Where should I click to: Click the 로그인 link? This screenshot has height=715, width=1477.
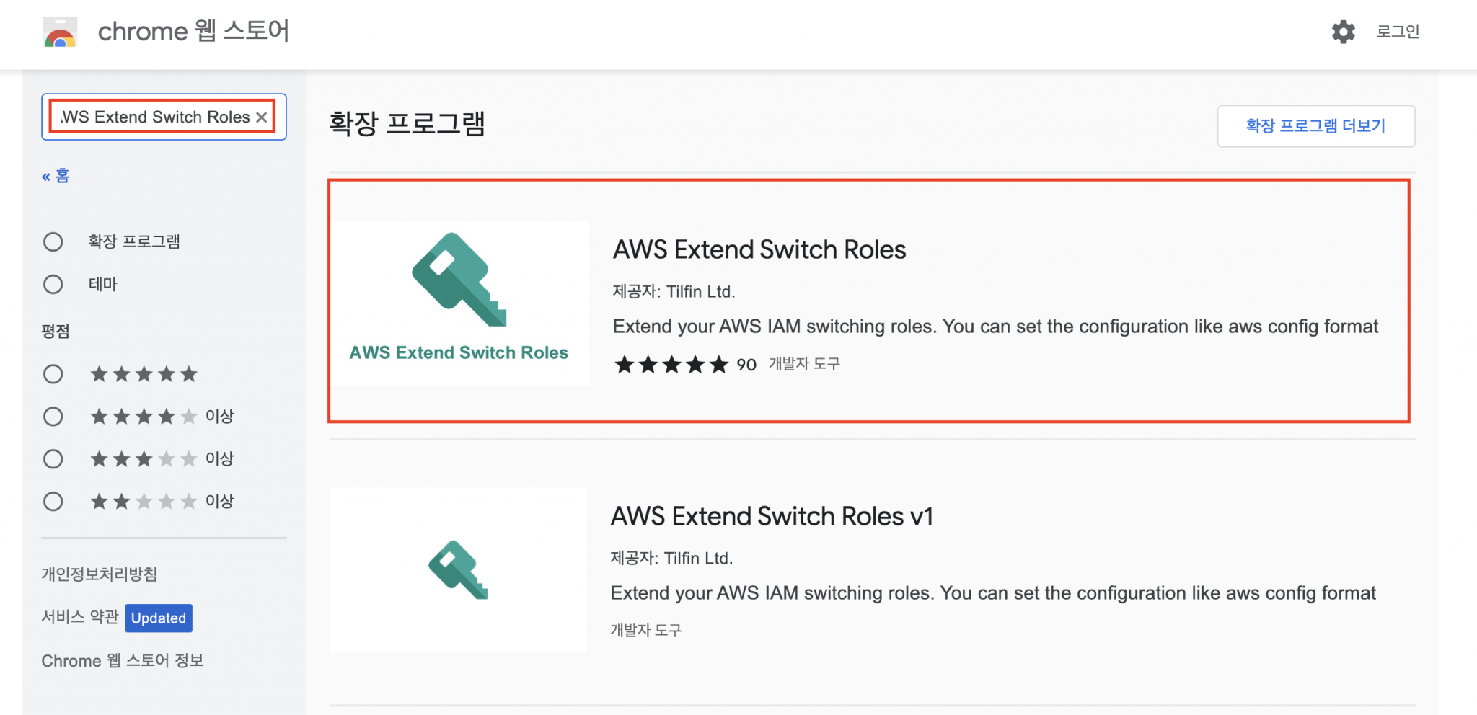[x=1397, y=32]
